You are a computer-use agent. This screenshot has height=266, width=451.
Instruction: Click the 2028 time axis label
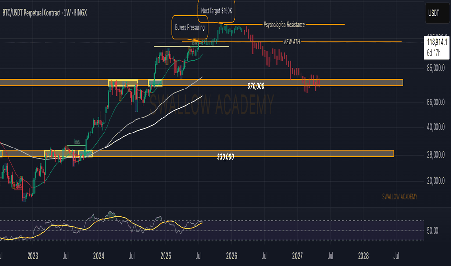tap(363, 256)
